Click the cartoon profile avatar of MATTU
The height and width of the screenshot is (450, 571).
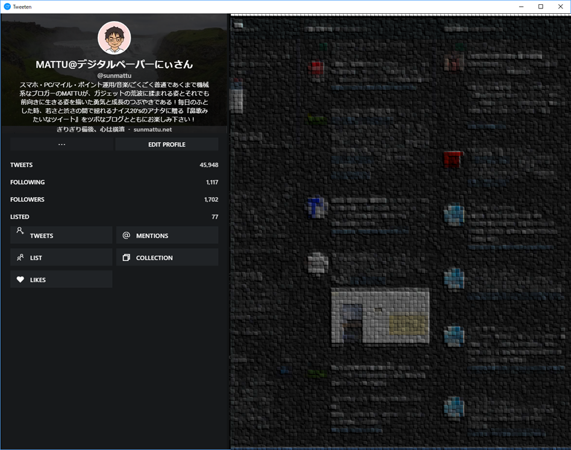pyautogui.click(x=114, y=38)
